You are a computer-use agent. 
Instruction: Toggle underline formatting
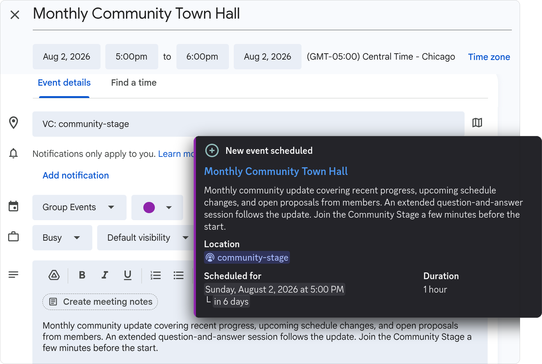coord(128,275)
